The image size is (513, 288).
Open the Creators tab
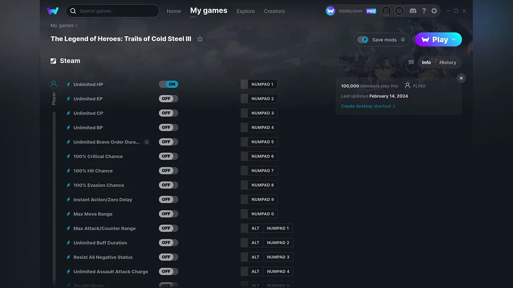click(274, 11)
